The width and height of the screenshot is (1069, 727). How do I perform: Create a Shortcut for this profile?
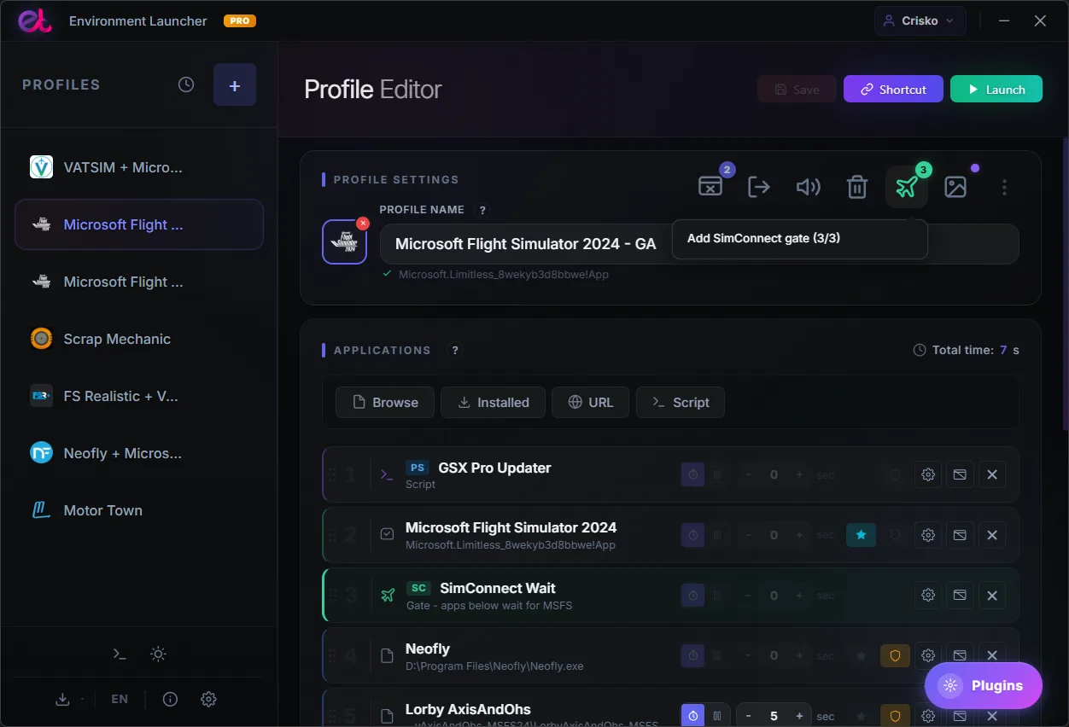coord(893,89)
